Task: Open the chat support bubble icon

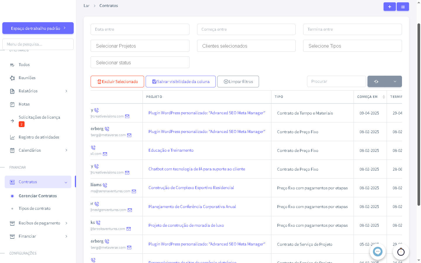Action: [378, 251]
